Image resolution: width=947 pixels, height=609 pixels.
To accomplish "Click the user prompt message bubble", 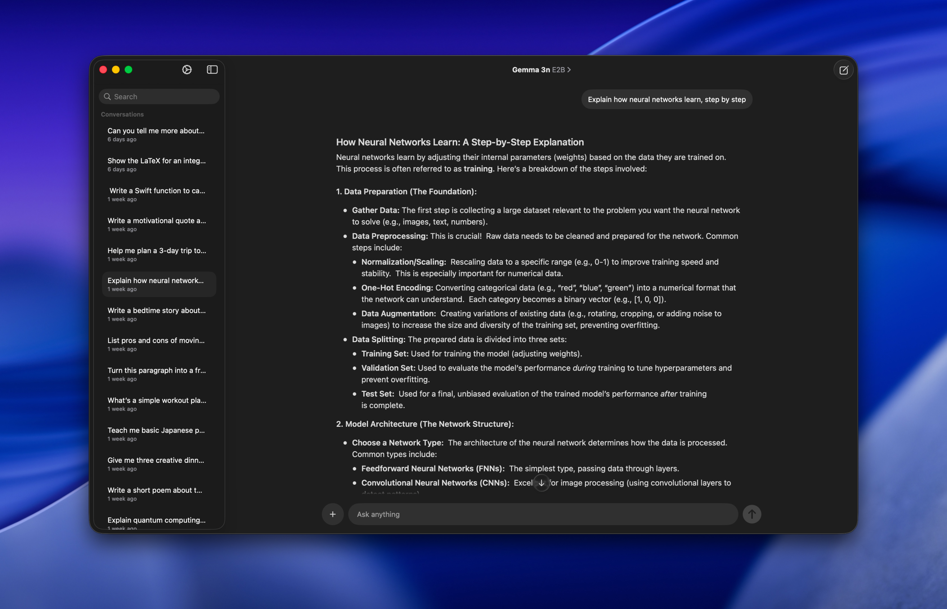I will [x=666, y=100].
